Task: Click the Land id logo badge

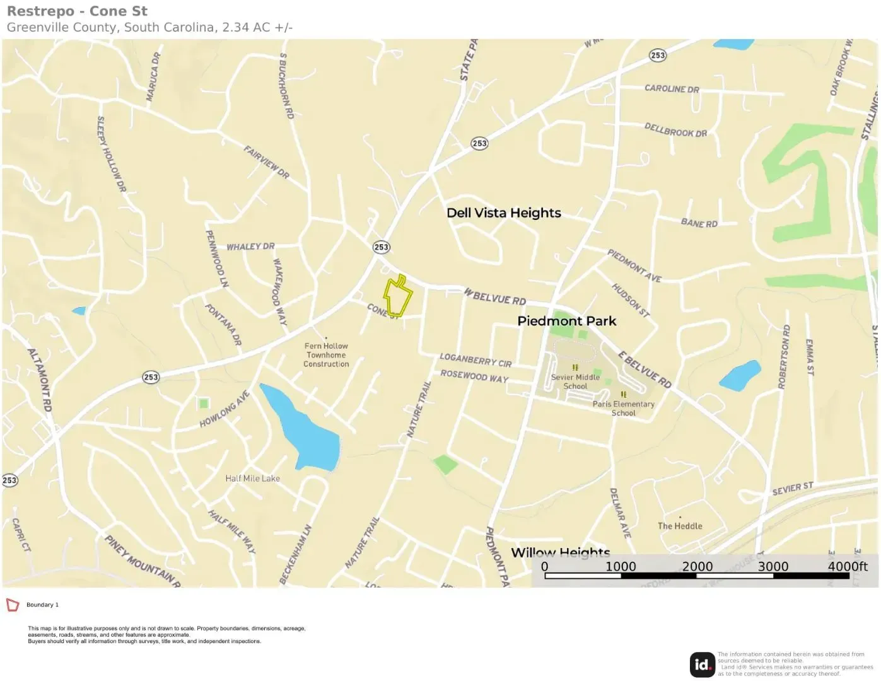Action: pos(703,665)
